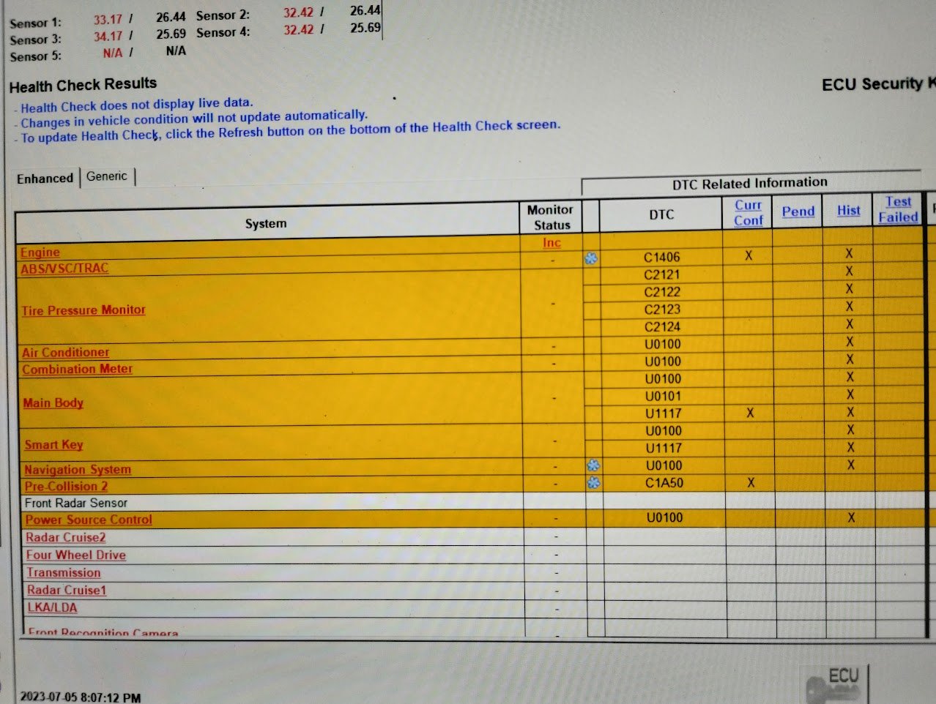Open freeze frame snowflake icon for C1A50
The height and width of the screenshot is (704, 936).
pos(594,483)
